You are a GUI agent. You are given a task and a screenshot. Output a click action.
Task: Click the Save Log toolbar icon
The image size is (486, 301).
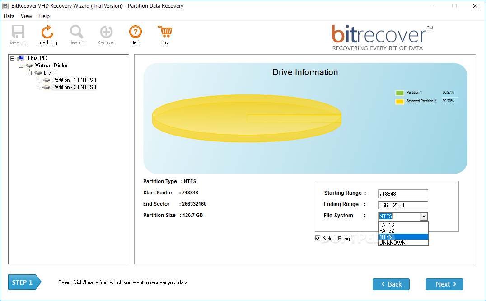pyautogui.click(x=18, y=32)
